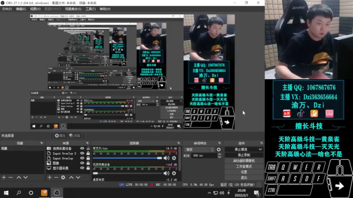
Task: Adjust 视频采集设备 volume slider
Action: point(128,173)
